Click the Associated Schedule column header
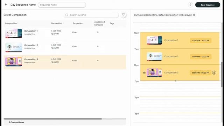 point(99,23)
